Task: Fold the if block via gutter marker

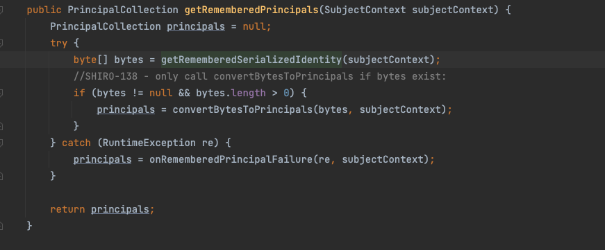Action: (x=1, y=93)
